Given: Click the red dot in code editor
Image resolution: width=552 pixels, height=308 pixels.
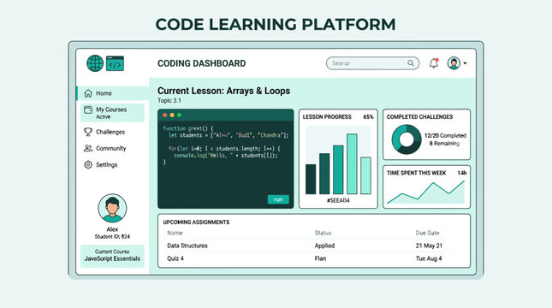Looking at the screenshot, I should (165, 115).
